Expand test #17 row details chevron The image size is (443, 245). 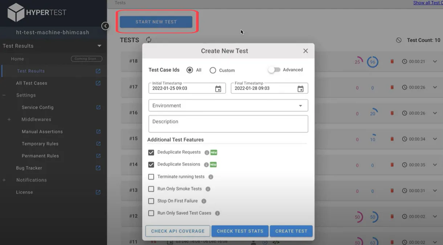click(435, 87)
